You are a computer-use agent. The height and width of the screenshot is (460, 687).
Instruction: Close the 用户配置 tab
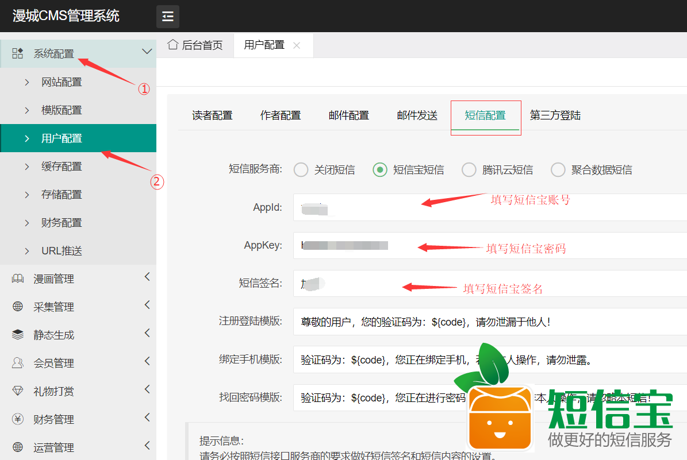coord(297,45)
